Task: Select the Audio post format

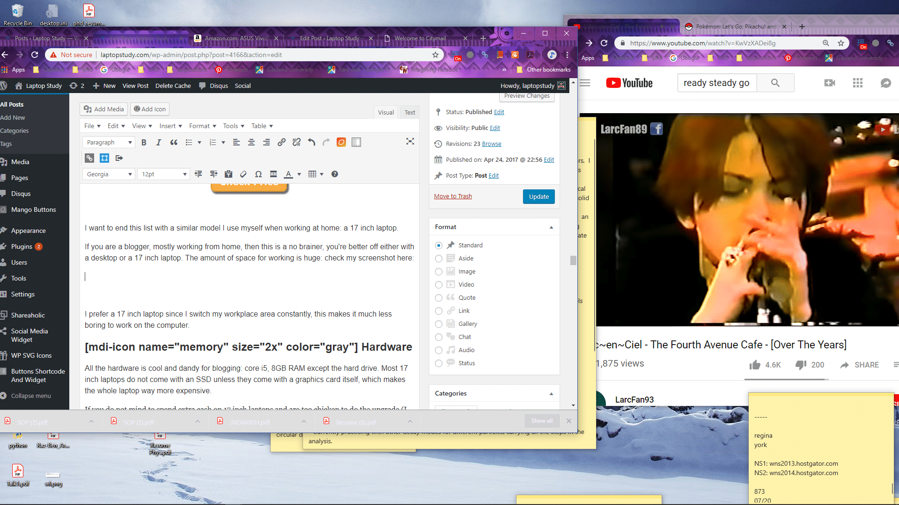Action: click(439, 350)
